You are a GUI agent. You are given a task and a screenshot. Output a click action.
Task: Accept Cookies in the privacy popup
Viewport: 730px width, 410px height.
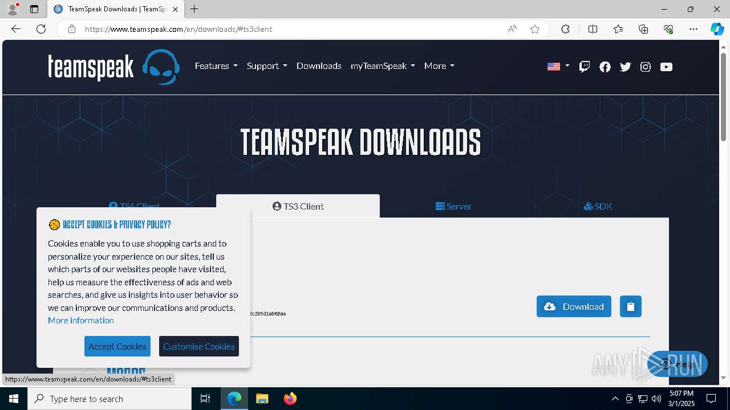[x=117, y=346]
